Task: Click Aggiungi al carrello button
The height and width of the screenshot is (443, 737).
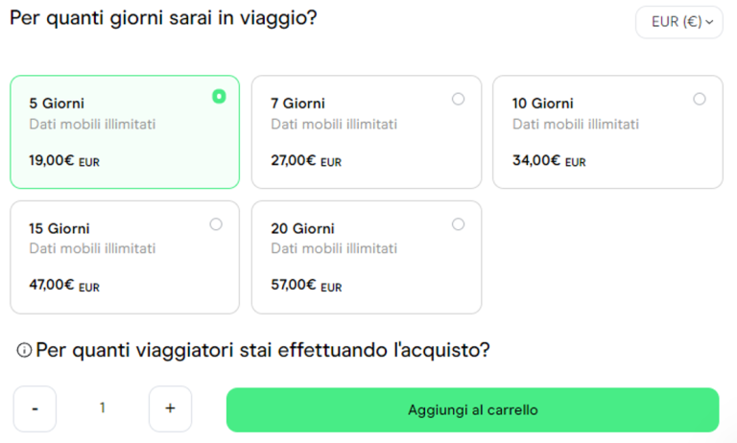Action: point(472,409)
